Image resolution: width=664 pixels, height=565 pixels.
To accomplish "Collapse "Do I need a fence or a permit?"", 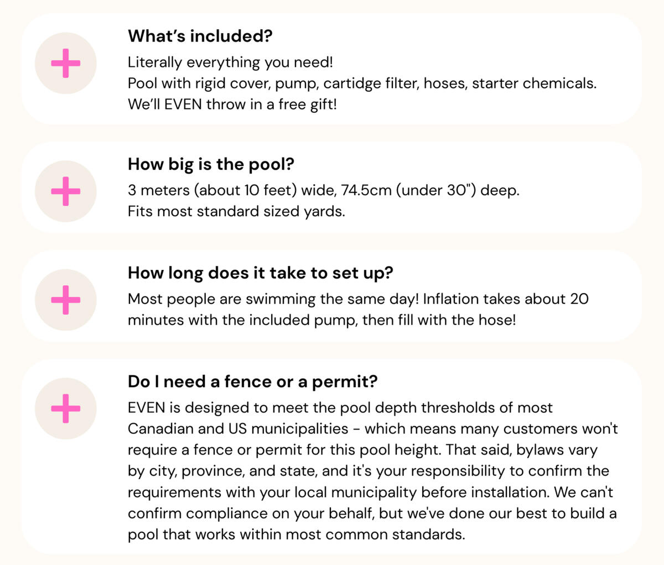I will pos(253,381).
